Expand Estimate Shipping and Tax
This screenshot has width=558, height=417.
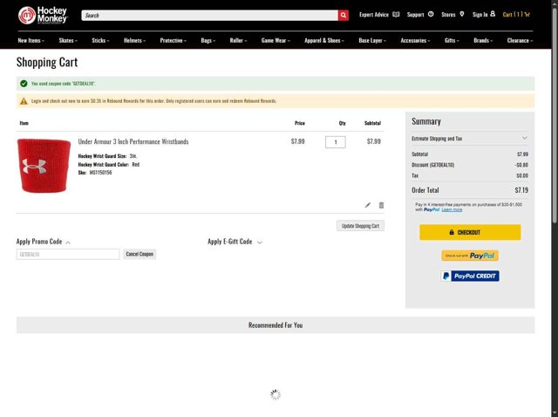(469, 139)
